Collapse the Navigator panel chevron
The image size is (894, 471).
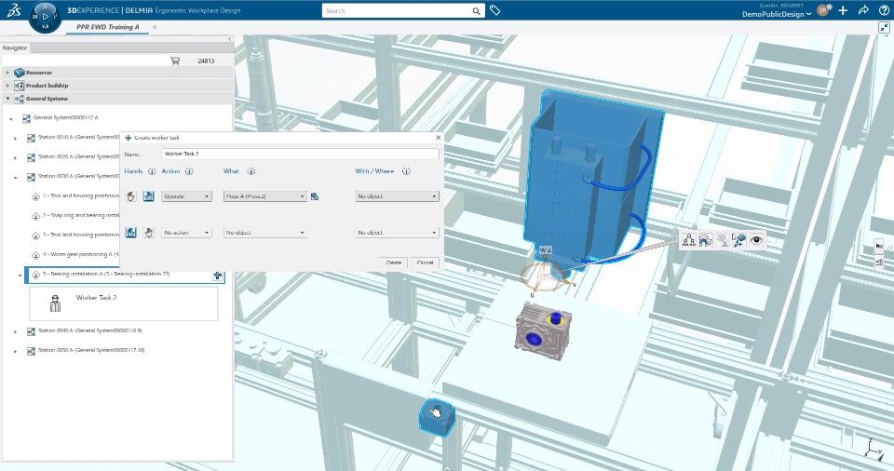[x=230, y=39]
